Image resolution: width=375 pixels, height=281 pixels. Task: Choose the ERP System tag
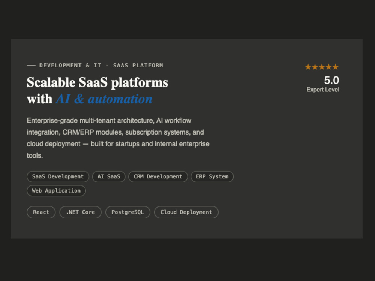[212, 176]
